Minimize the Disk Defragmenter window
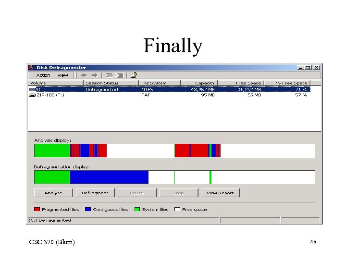346x259 pixels. point(300,68)
